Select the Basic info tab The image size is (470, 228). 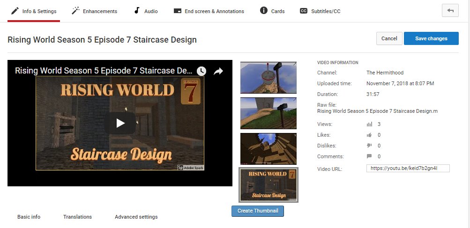click(29, 217)
